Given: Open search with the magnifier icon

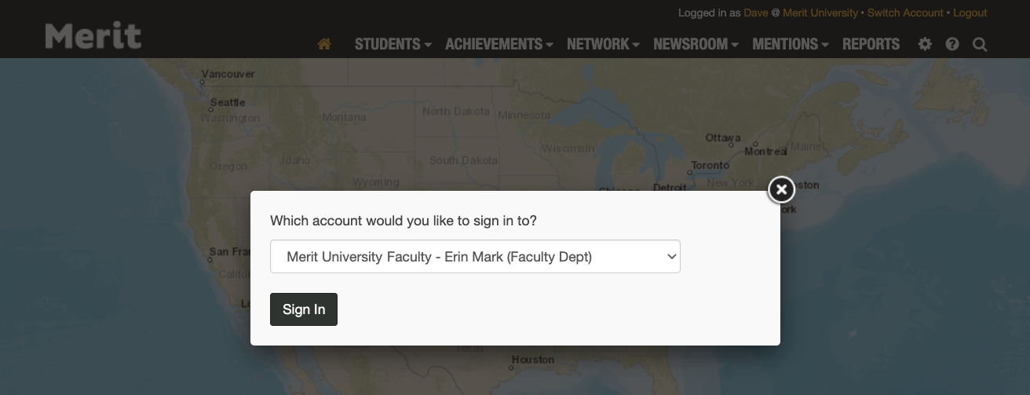Looking at the screenshot, I should (x=980, y=45).
